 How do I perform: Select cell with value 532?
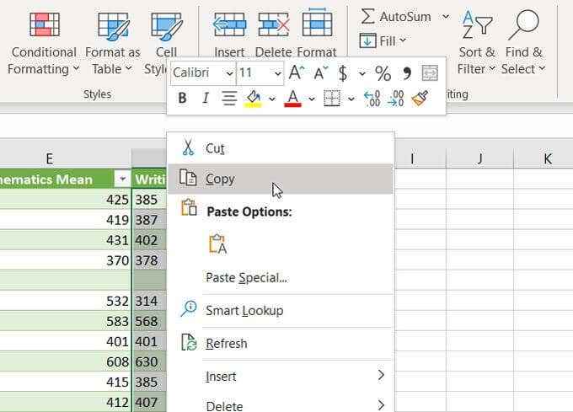coord(65,301)
